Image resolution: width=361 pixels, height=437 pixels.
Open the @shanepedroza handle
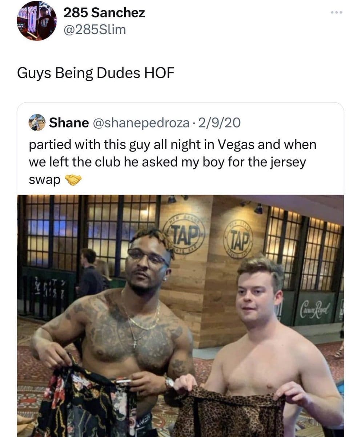tap(141, 123)
